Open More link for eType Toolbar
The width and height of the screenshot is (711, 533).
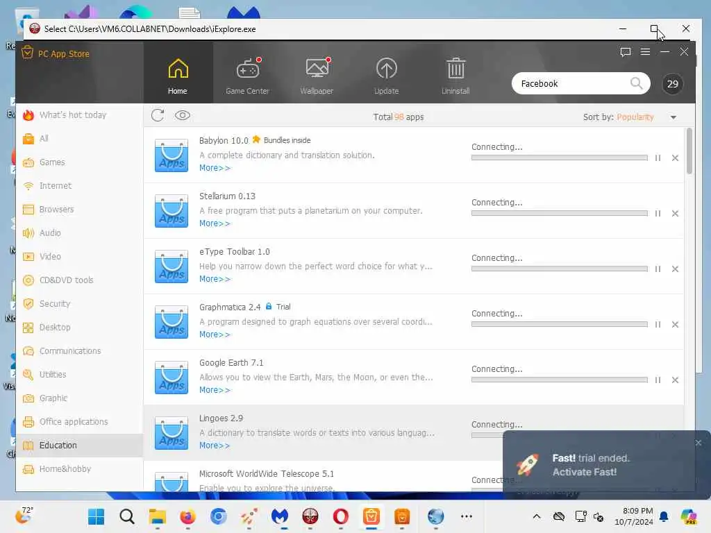215,279
